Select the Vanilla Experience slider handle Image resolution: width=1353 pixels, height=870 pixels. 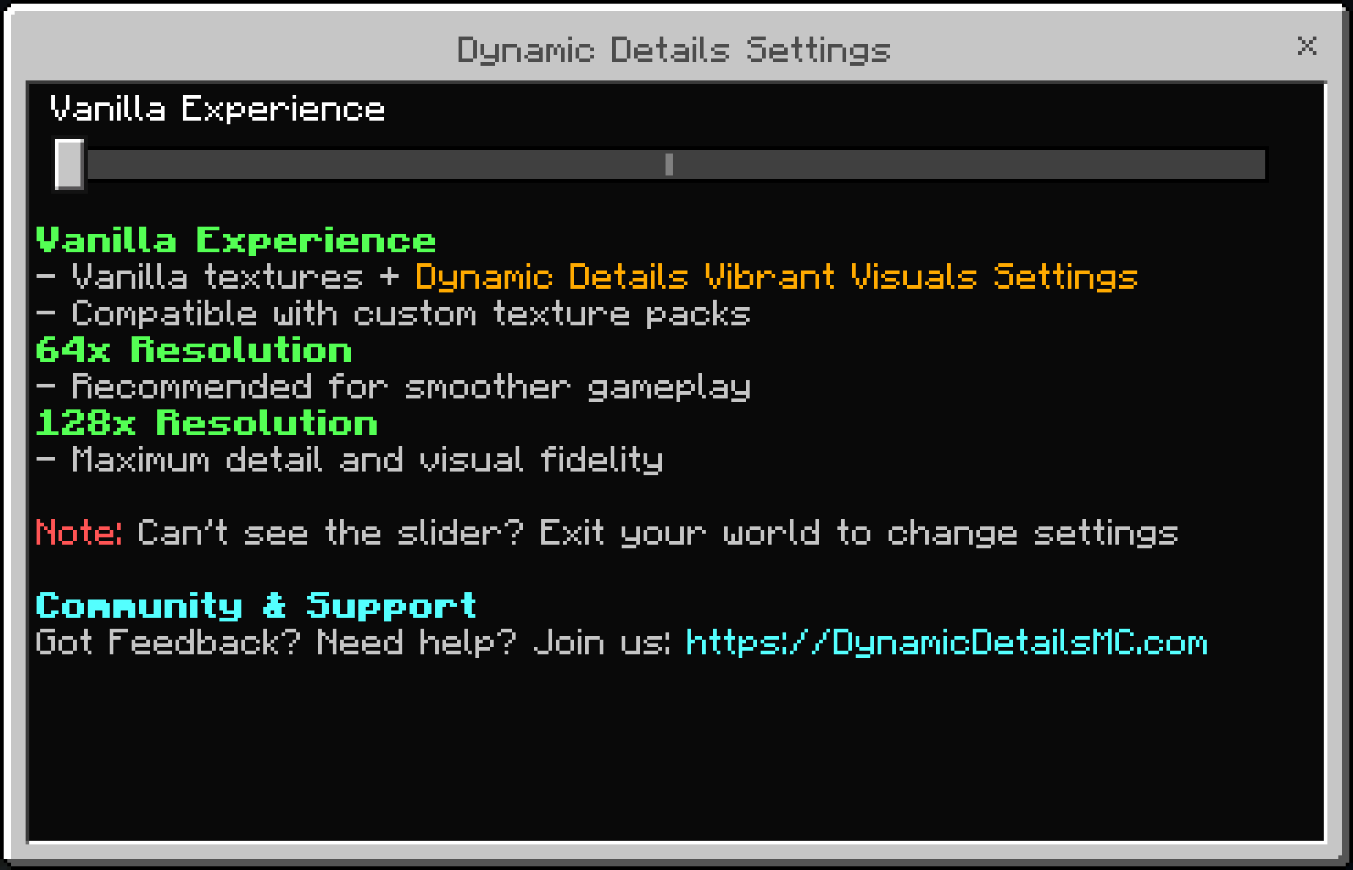click(69, 166)
